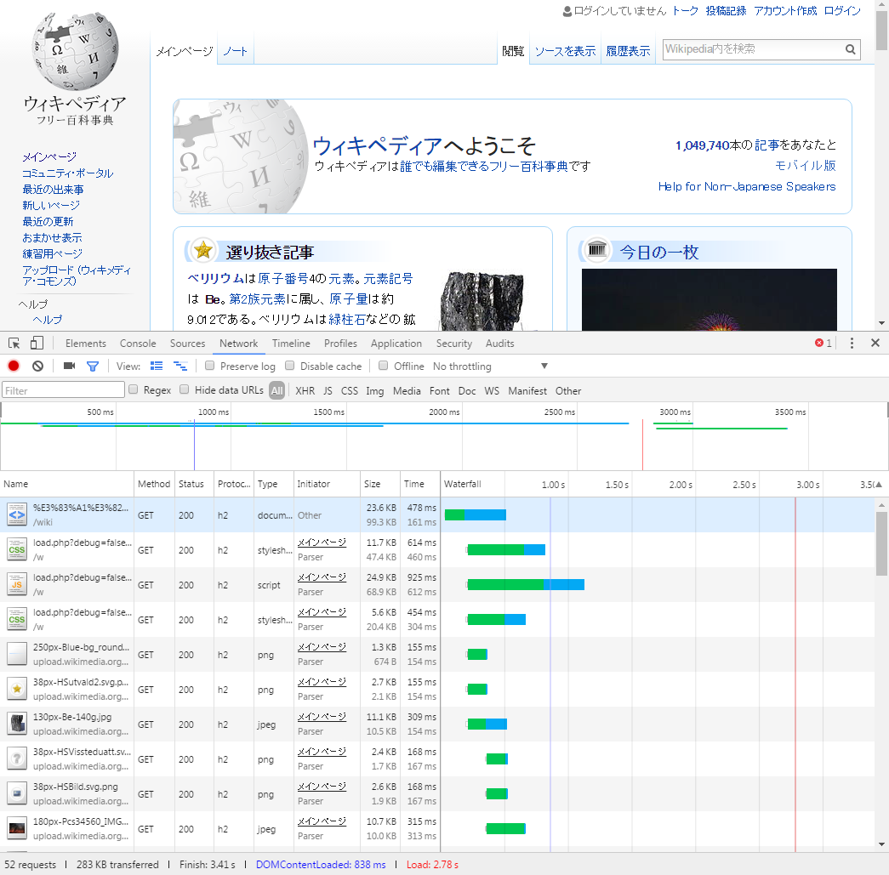Click the red error count indicator
This screenshot has width=889, height=875.
[x=823, y=343]
